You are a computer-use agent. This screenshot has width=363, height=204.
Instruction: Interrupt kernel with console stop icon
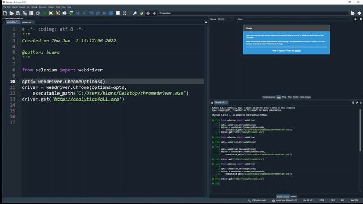click(x=353, y=103)
